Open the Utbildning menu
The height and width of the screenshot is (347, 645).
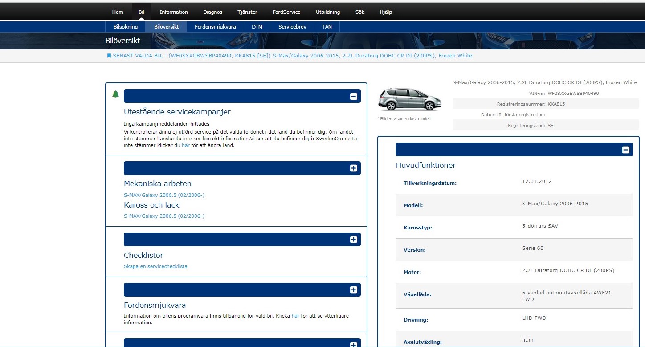click(328, 12)
